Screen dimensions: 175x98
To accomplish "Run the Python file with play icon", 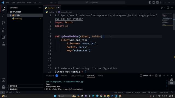I will click(x=162, y=8).
